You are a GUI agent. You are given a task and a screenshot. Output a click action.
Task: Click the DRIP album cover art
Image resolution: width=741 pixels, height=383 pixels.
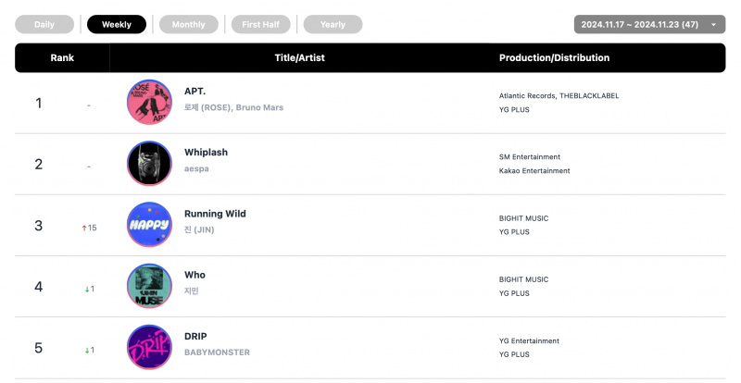pos(149,347)
